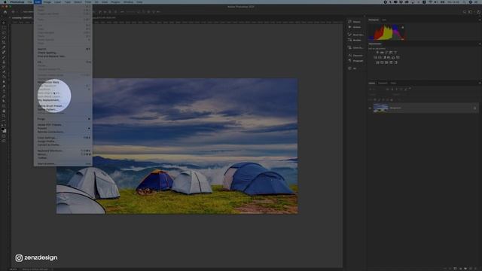Select the Gradient tool
The image size is (482, 271).
click(4, 77)
